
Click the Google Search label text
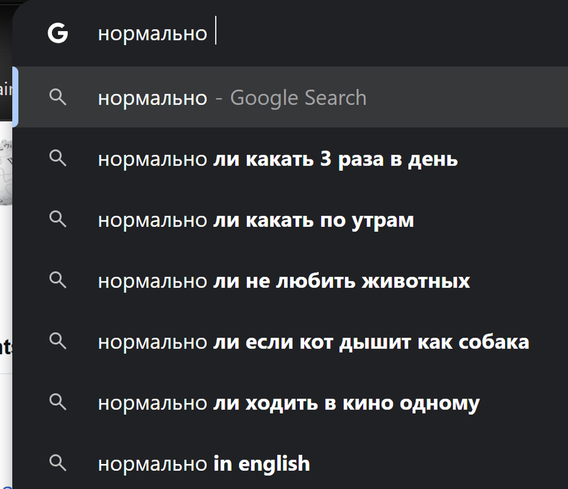(299, 98)
